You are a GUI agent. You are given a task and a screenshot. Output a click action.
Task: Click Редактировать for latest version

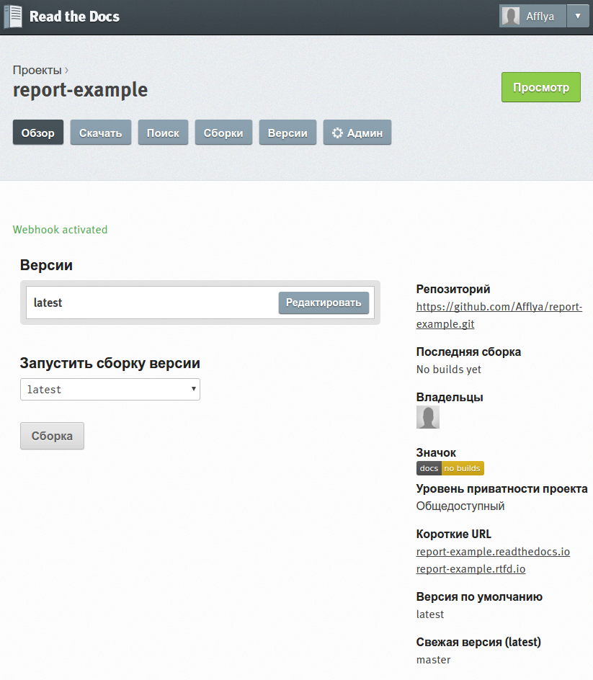pyautogui.click(x=324, y=303)
